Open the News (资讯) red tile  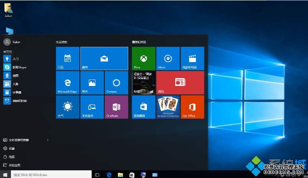pyautogui.click(x=180, y=83)
